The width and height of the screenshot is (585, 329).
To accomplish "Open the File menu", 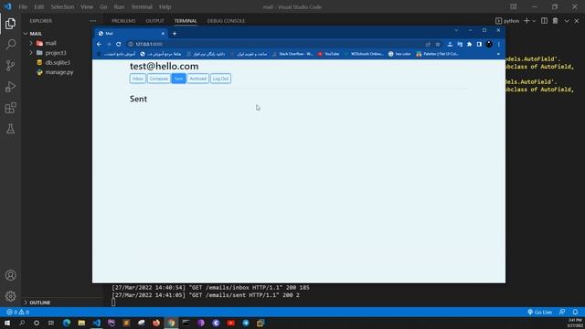I will pos(23,6).
